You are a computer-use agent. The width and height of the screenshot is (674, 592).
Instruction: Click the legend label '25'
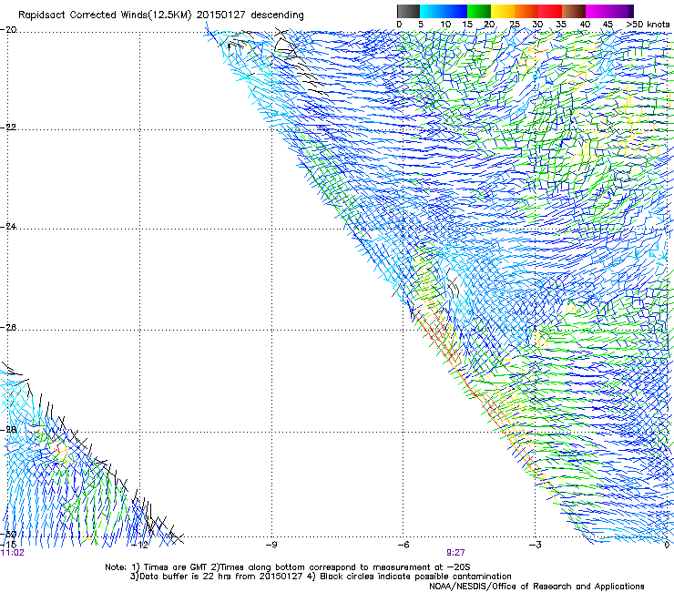pos(515,25)
